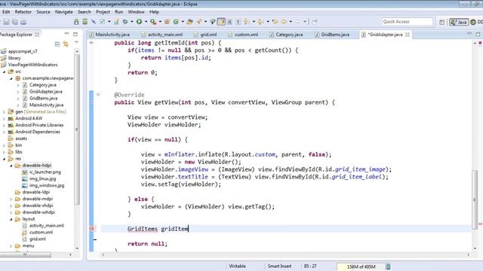The height and width of the screenshot is (271, 483).
Task: Open the Source menu
Action: tap(43, 12)
